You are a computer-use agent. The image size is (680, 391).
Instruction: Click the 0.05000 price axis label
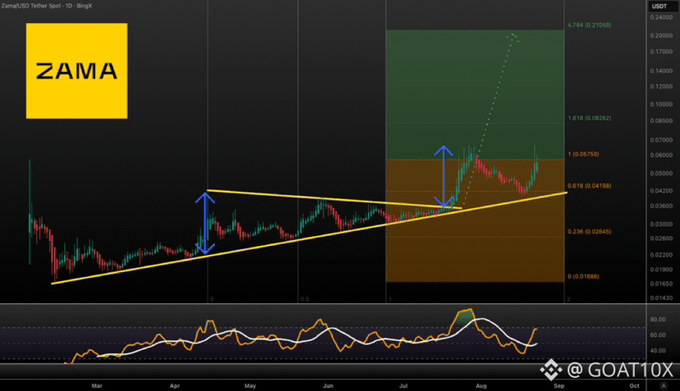661,174
